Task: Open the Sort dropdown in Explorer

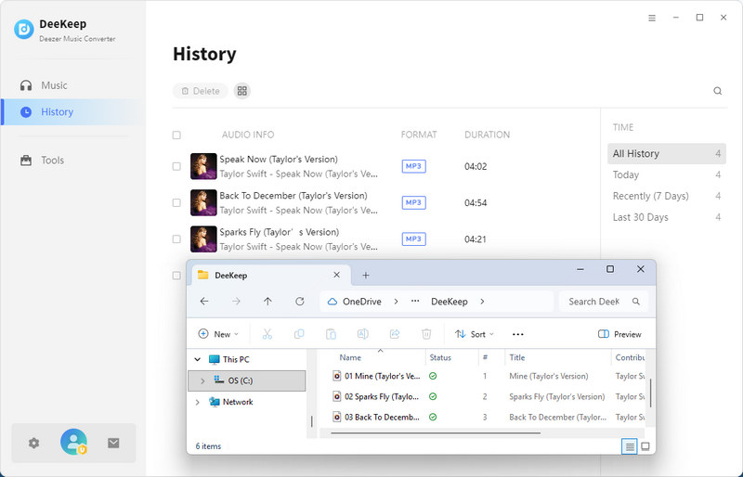Action: click(x=475, y=334)
